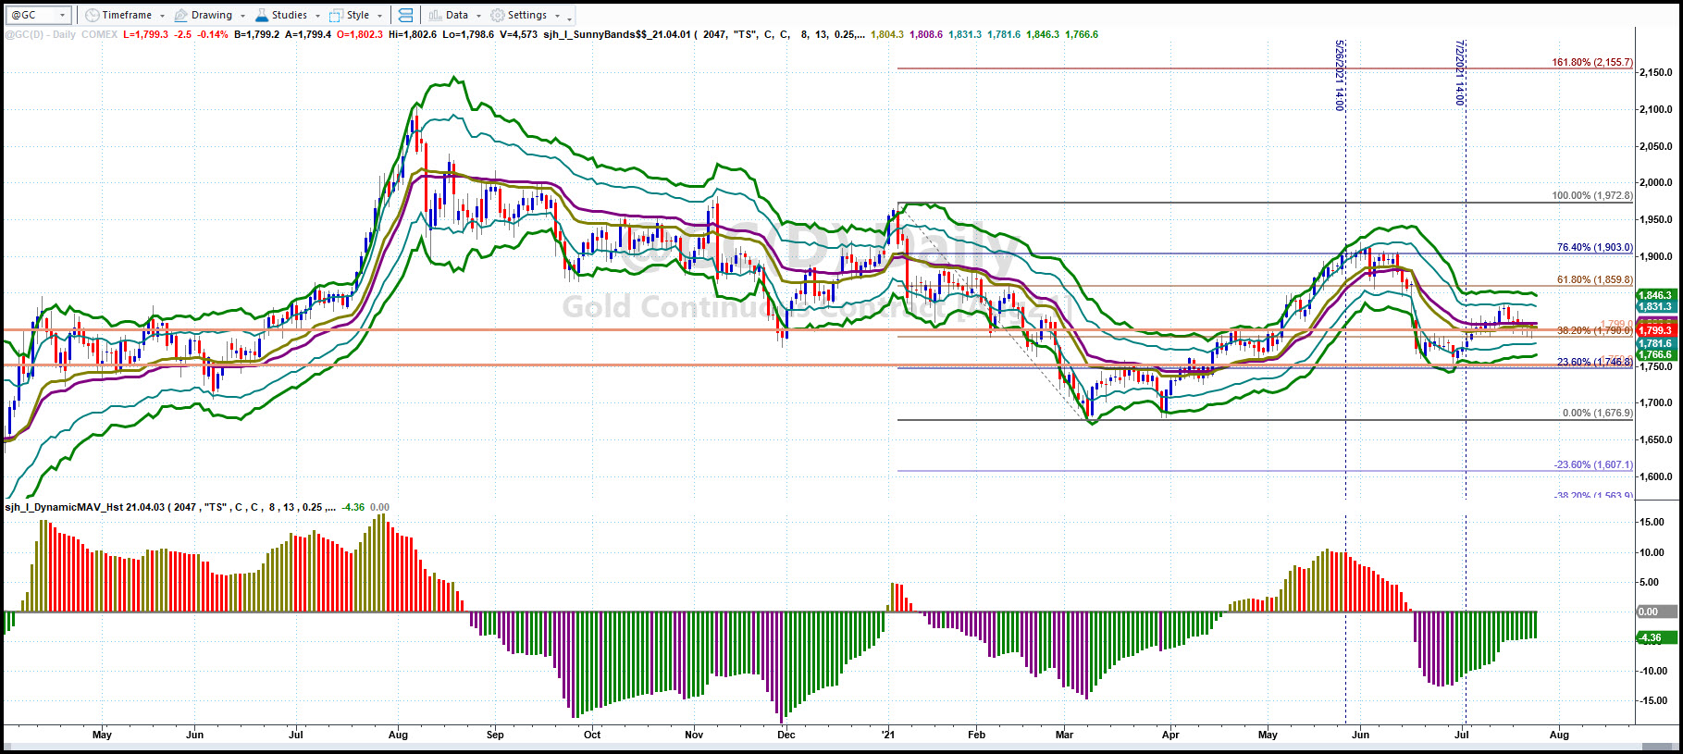Screen dimensions: 1683x754
Task: Expand the Drawing dropdown arrow
Action: [x=242, y=16]
